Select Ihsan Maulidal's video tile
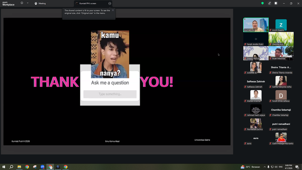Screen dimensions: 302x170 [281, 53]
